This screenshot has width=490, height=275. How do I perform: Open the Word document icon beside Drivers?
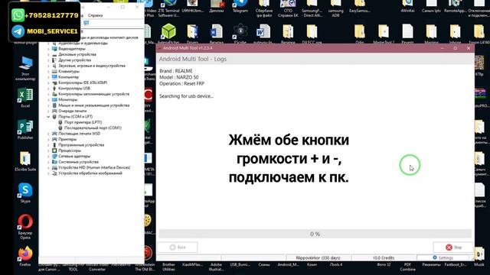point(217,33)
